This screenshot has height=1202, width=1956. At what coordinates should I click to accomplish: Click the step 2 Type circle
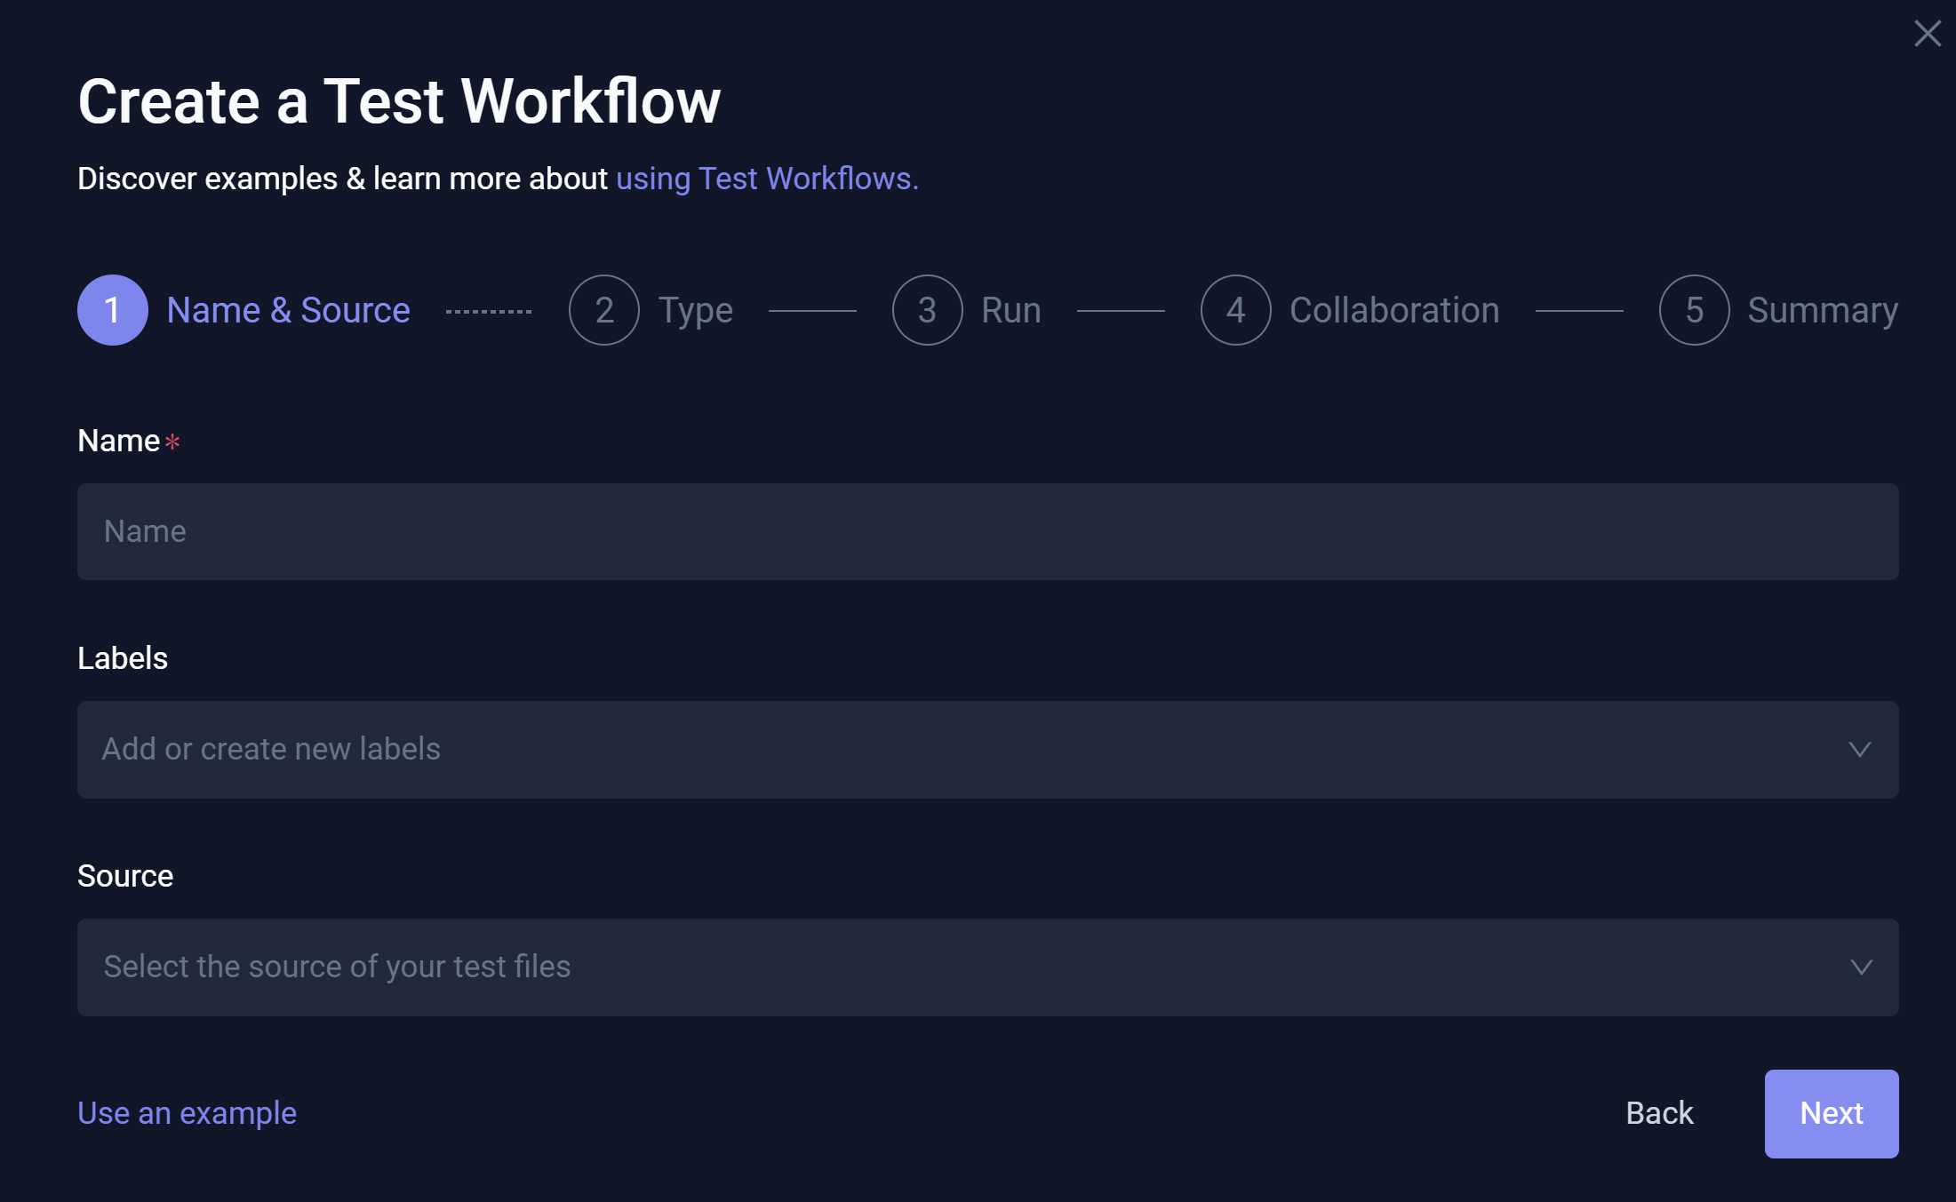[x=604, y=309]
